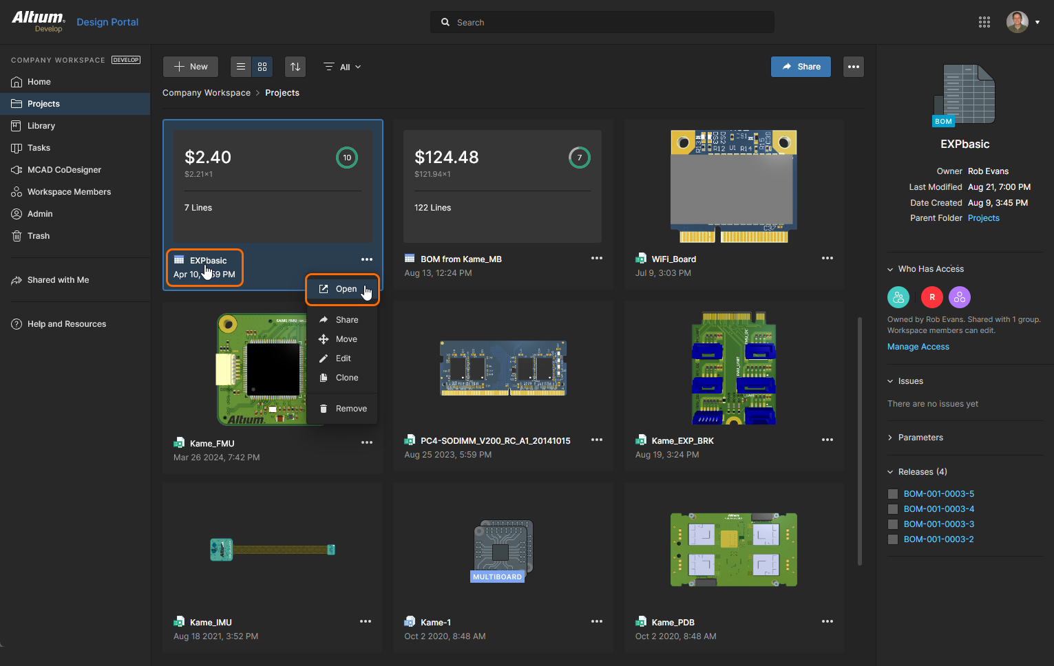Image resolution: width=1054 pixels, height=666 pixels.
Task: Open ellipsis menu for Kame-1
Action: click(x=597, y=621)
